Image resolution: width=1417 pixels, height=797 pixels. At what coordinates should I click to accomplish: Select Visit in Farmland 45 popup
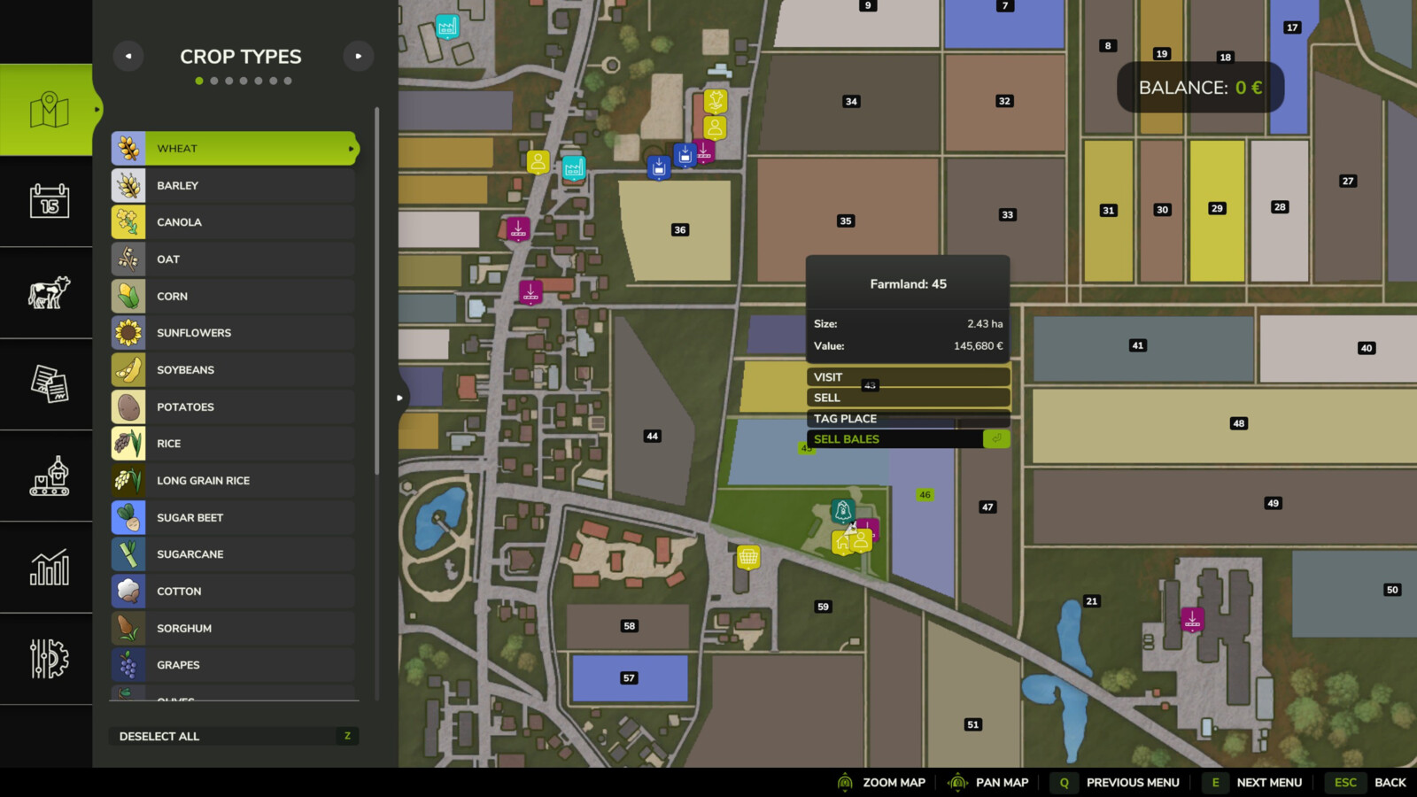click(x=908, y=377)
